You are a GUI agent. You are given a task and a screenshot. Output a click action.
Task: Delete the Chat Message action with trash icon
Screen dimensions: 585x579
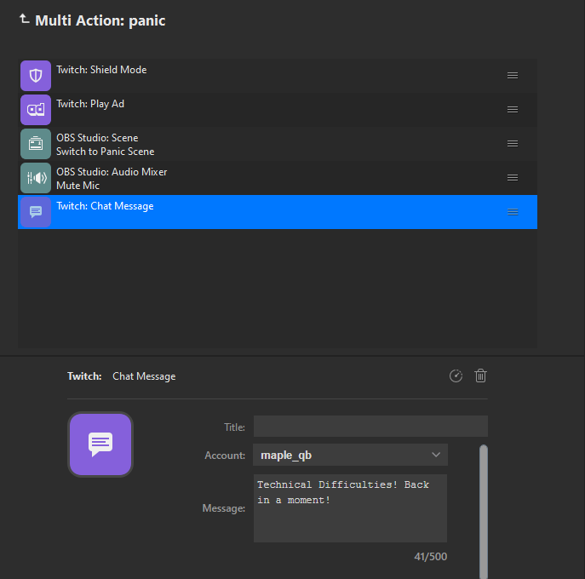coord(480,375)
